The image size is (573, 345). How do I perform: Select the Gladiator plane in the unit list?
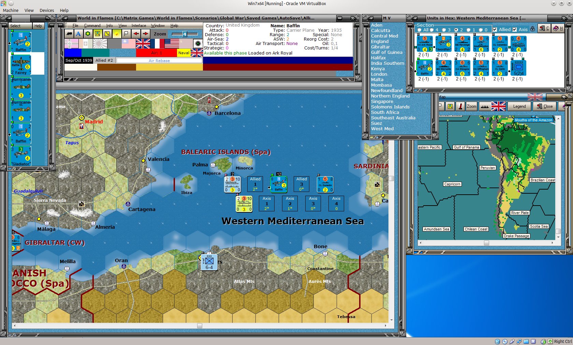coord(21,156)
